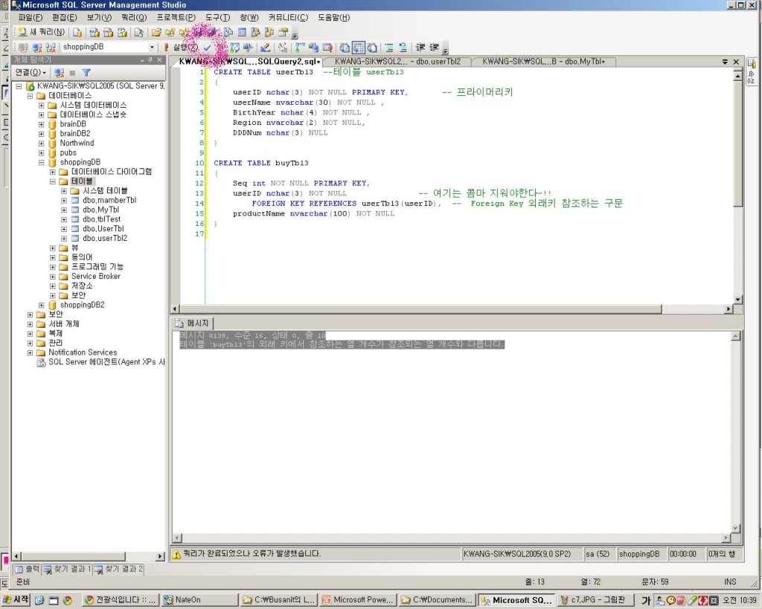Click the Connect icon in query toolbar
Viewport: 762px width, 609px height.
click(x=23, y=47)
